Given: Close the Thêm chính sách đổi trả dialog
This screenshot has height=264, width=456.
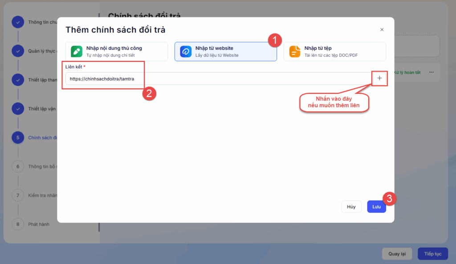Looking at the screenshot, I should coord(382,30).
